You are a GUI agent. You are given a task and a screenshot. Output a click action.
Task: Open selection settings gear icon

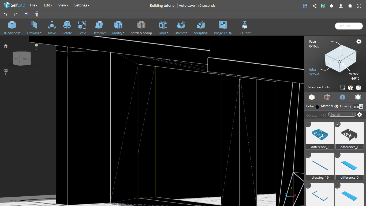[x=359, y=41]
